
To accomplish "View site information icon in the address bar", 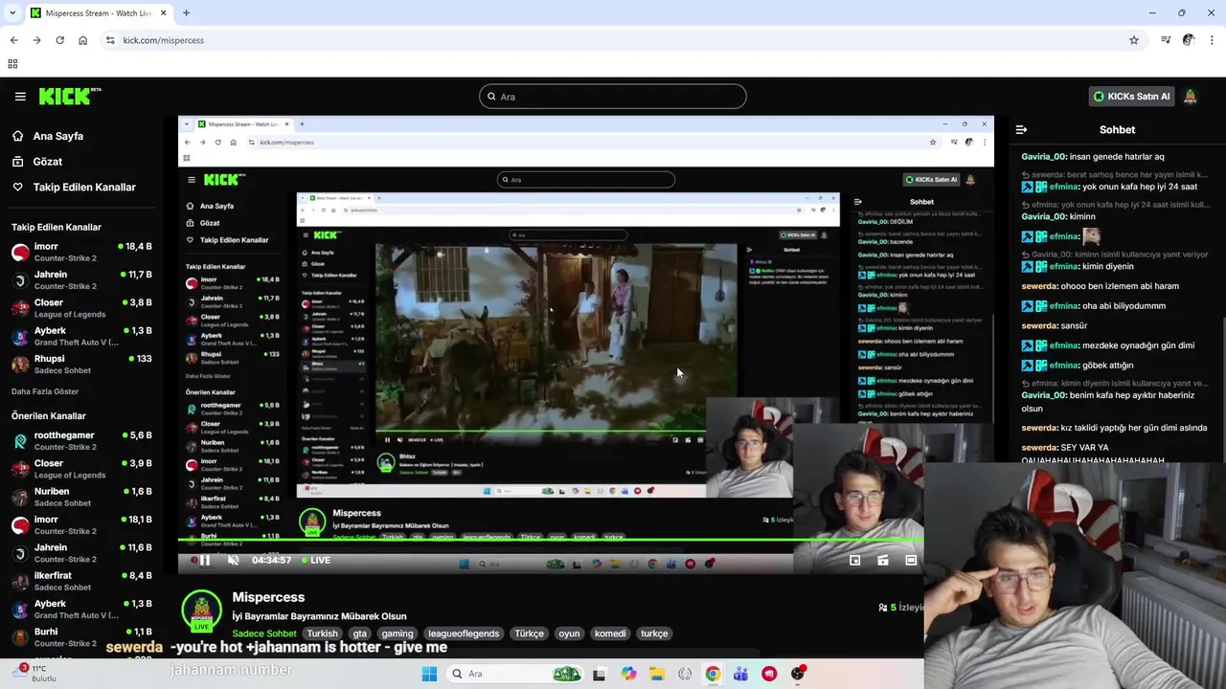I will click(110, 40).
